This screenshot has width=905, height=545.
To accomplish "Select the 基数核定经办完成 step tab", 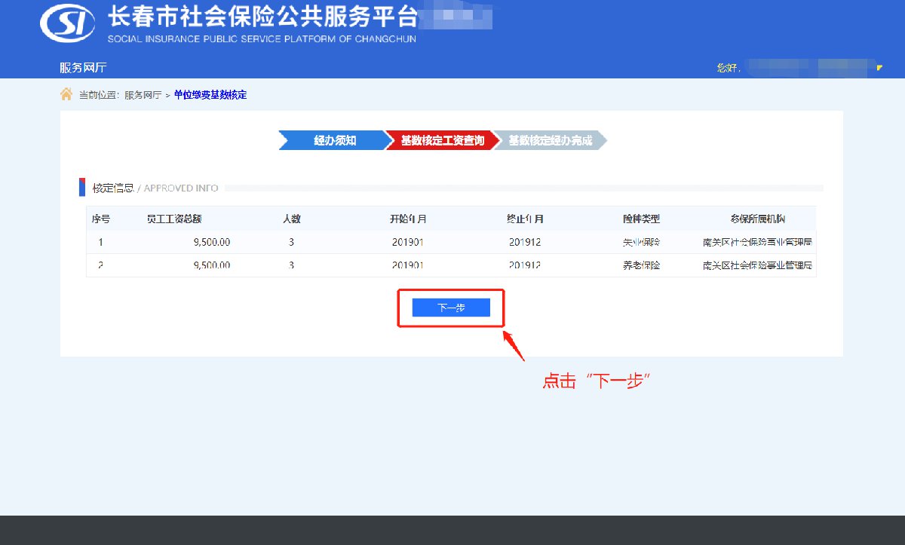I will (x=550, y=141).
